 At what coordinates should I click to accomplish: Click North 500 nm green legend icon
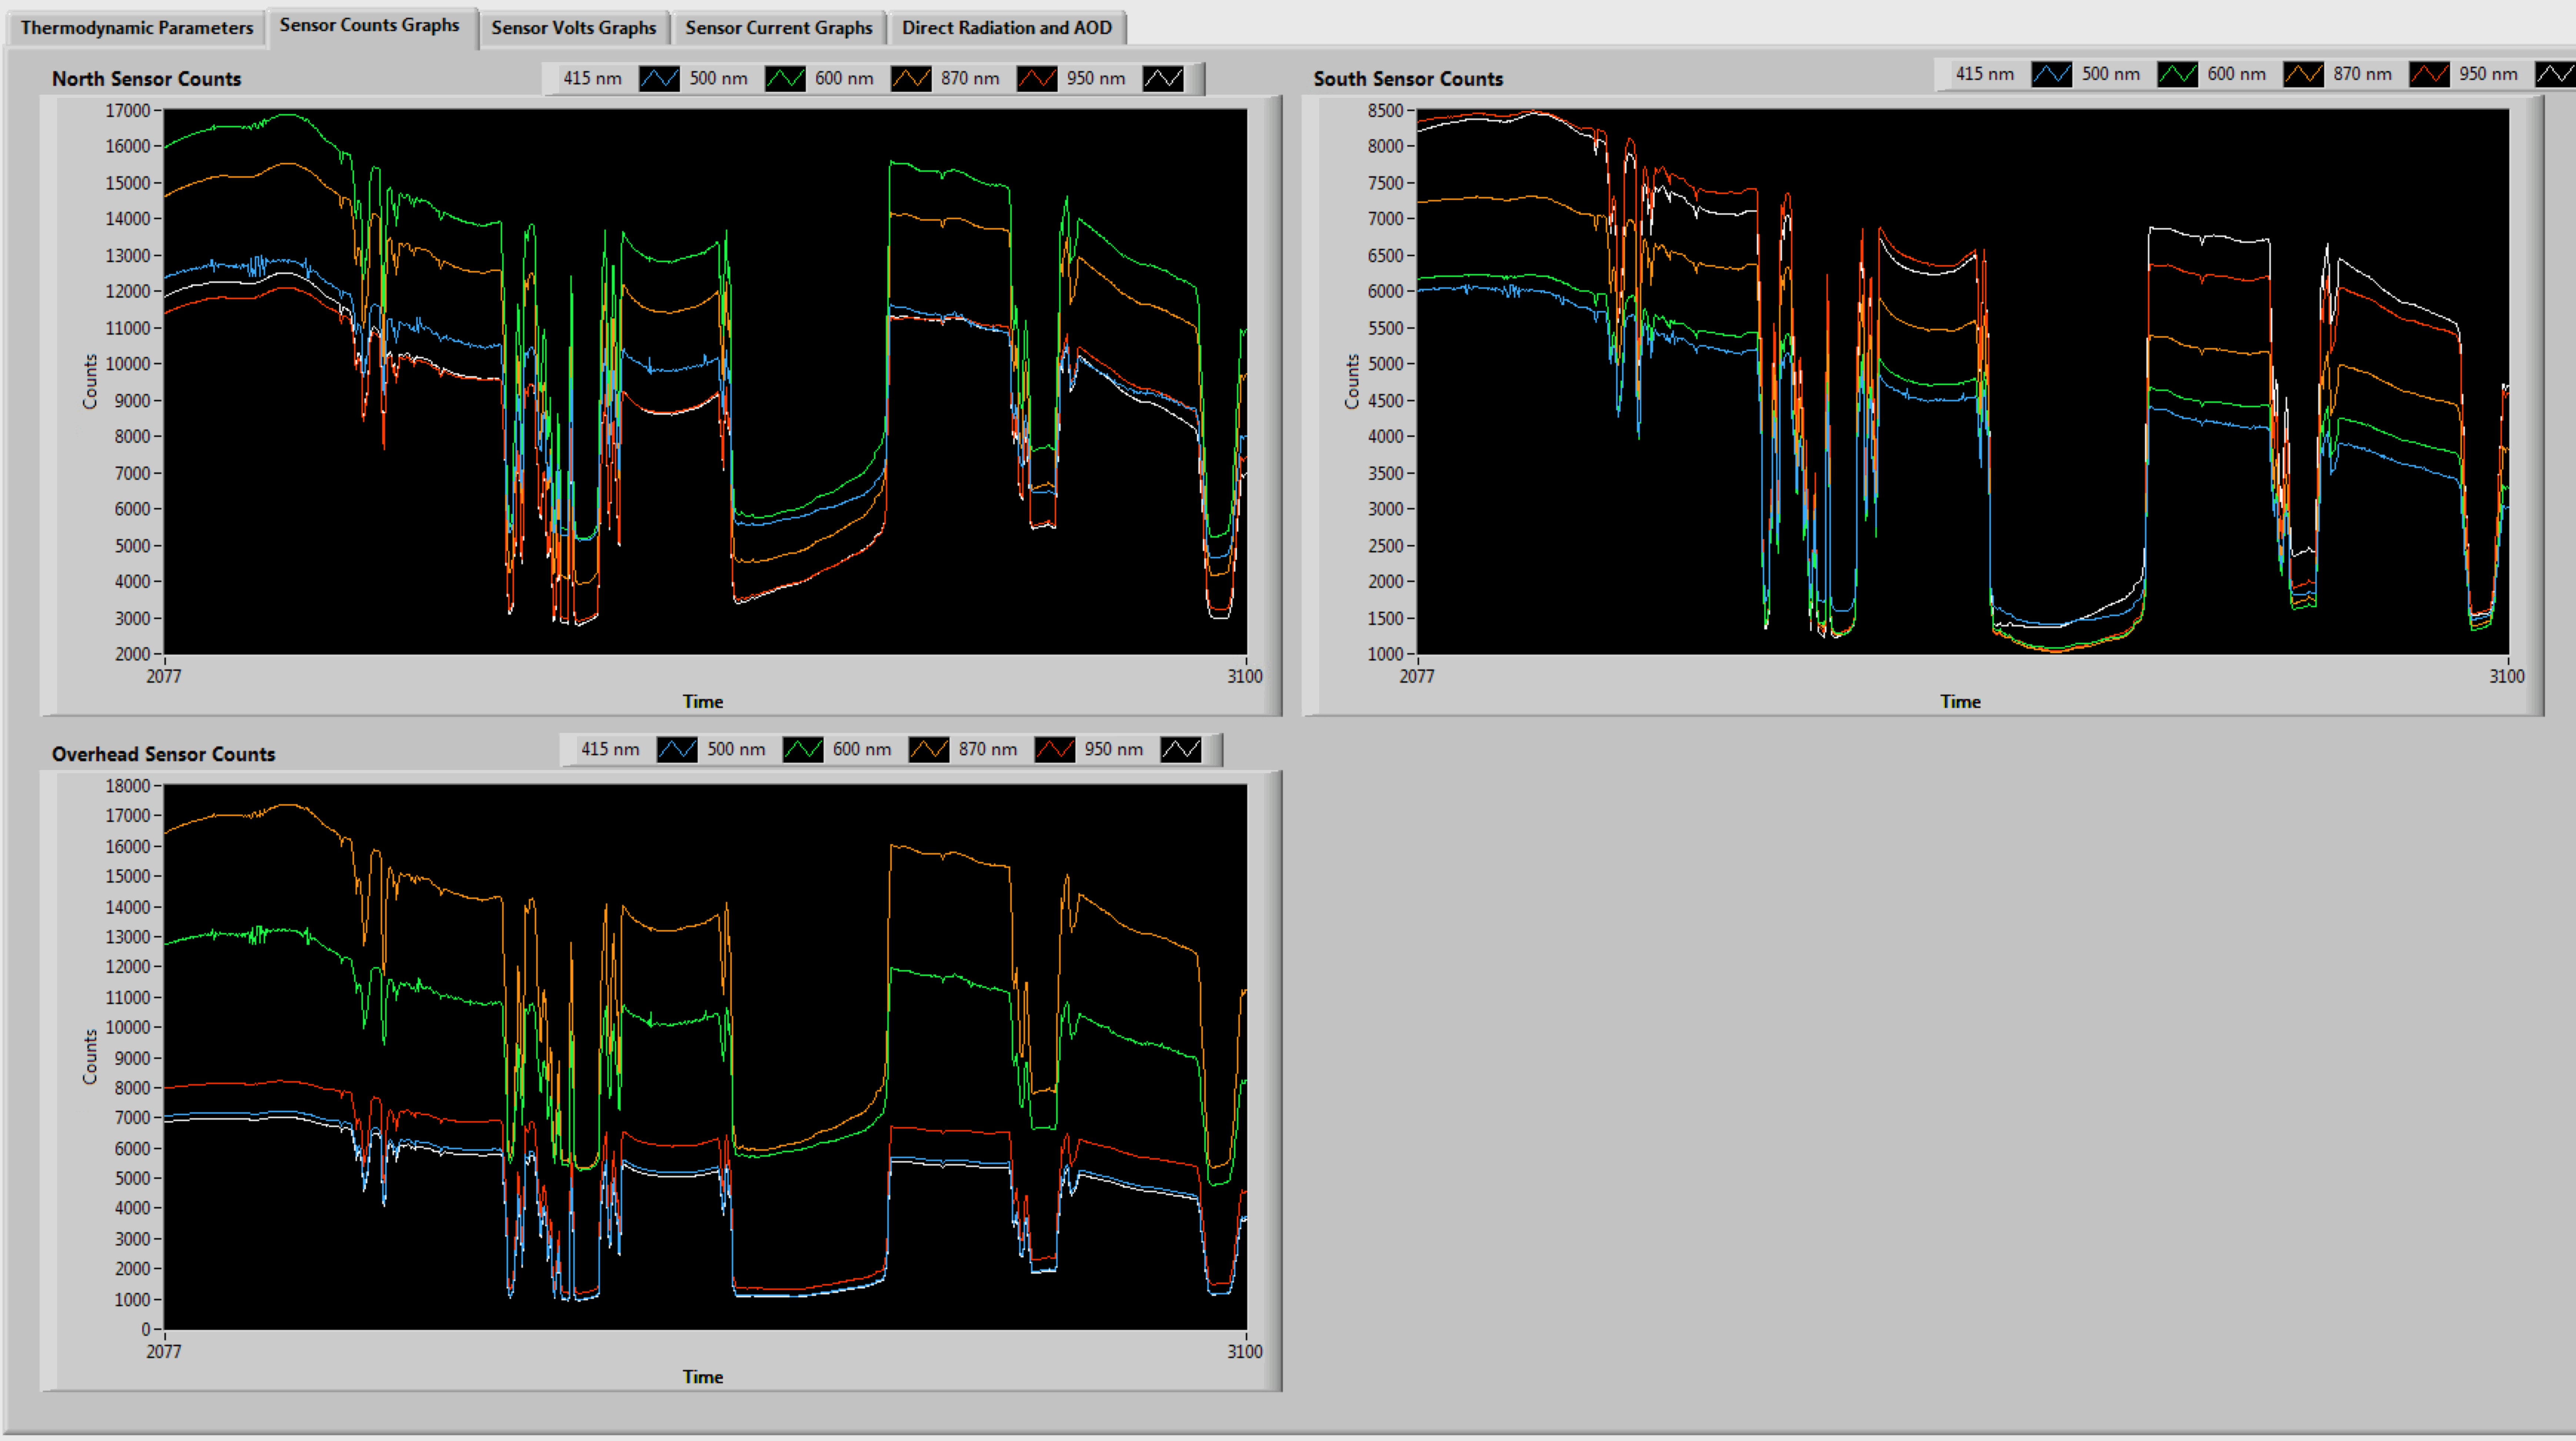click(x=785, y=78)
